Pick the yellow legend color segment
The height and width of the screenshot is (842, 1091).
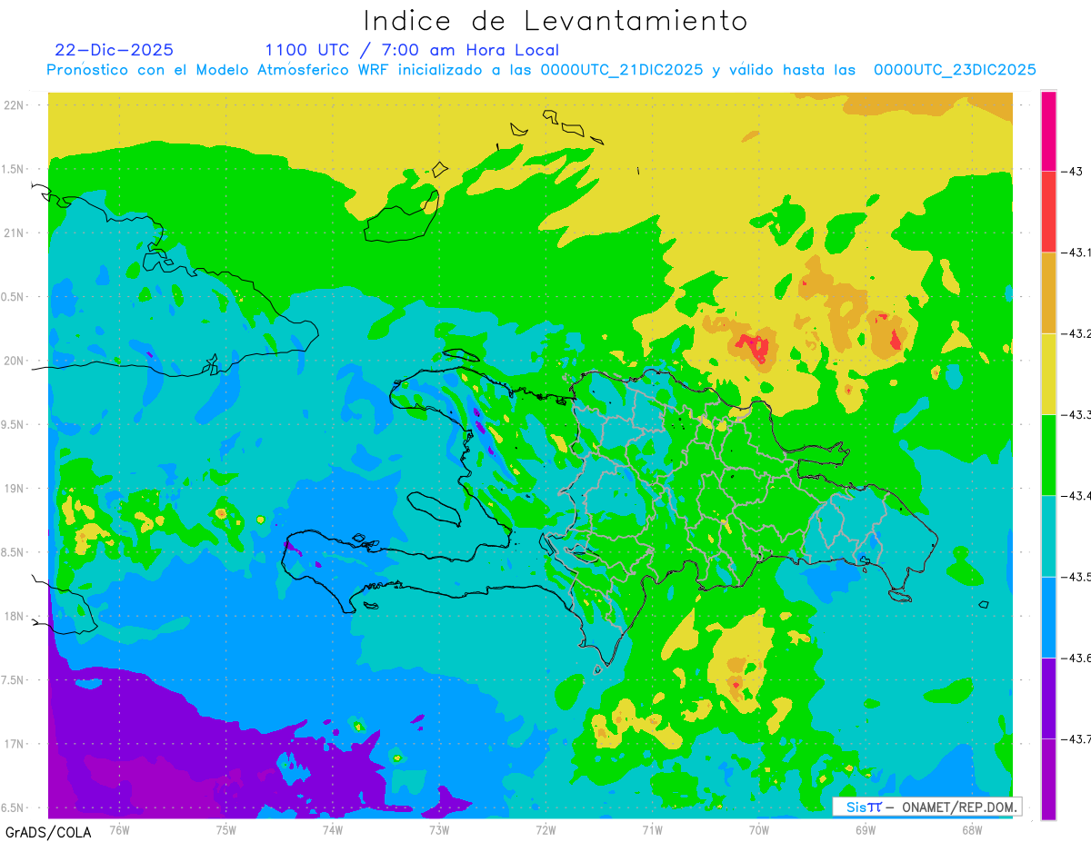1048,373
